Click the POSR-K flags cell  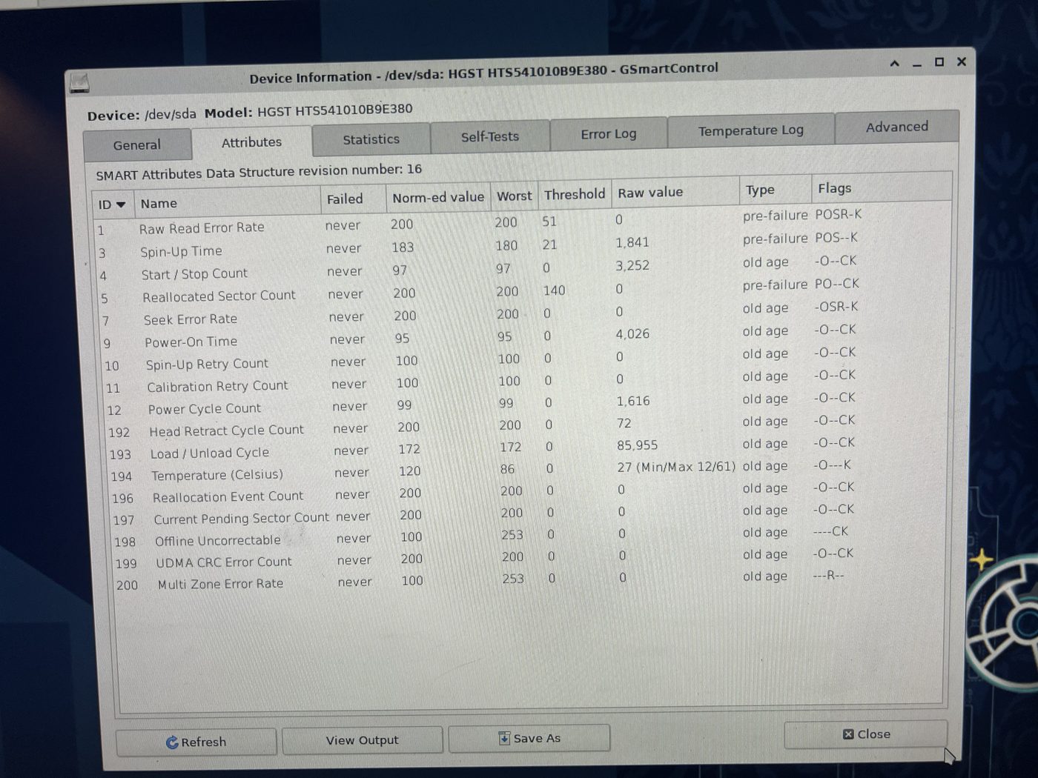click(x=839, y=214)
